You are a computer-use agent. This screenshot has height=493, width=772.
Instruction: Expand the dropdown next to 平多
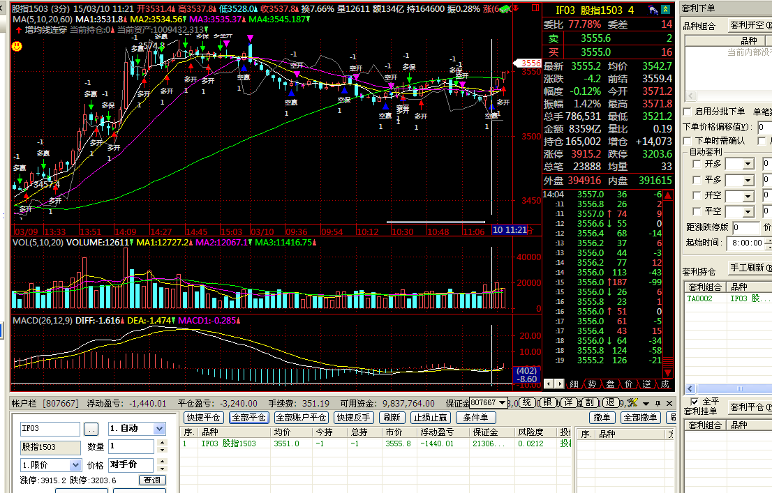[x=748, y=181]
